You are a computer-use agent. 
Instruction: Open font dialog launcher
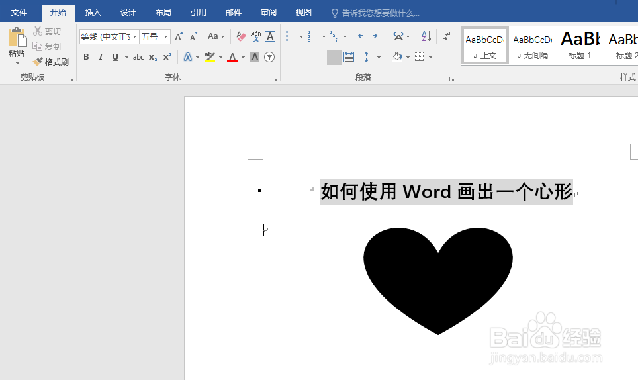[x=275, y=79]
